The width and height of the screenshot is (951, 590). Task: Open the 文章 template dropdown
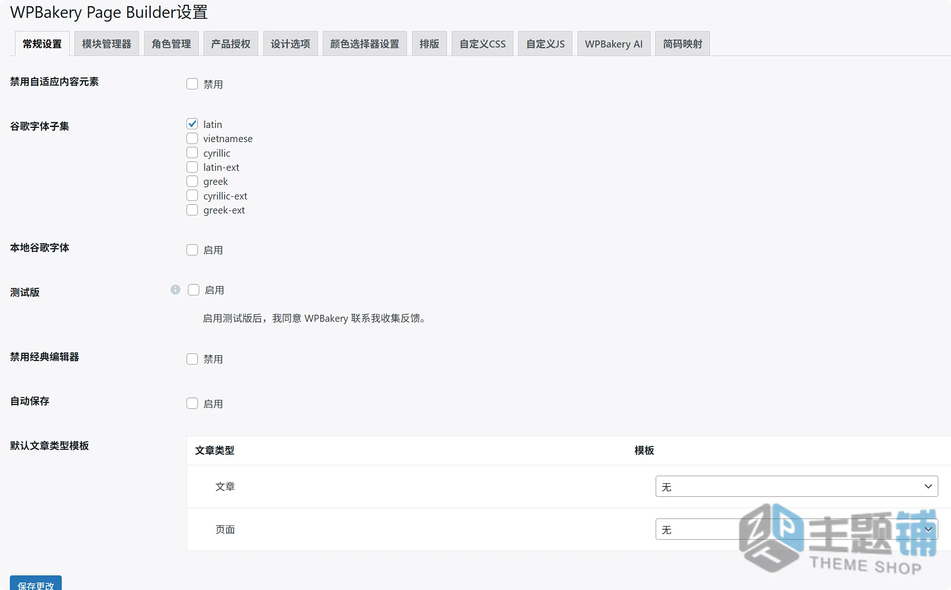pos(797,486)
